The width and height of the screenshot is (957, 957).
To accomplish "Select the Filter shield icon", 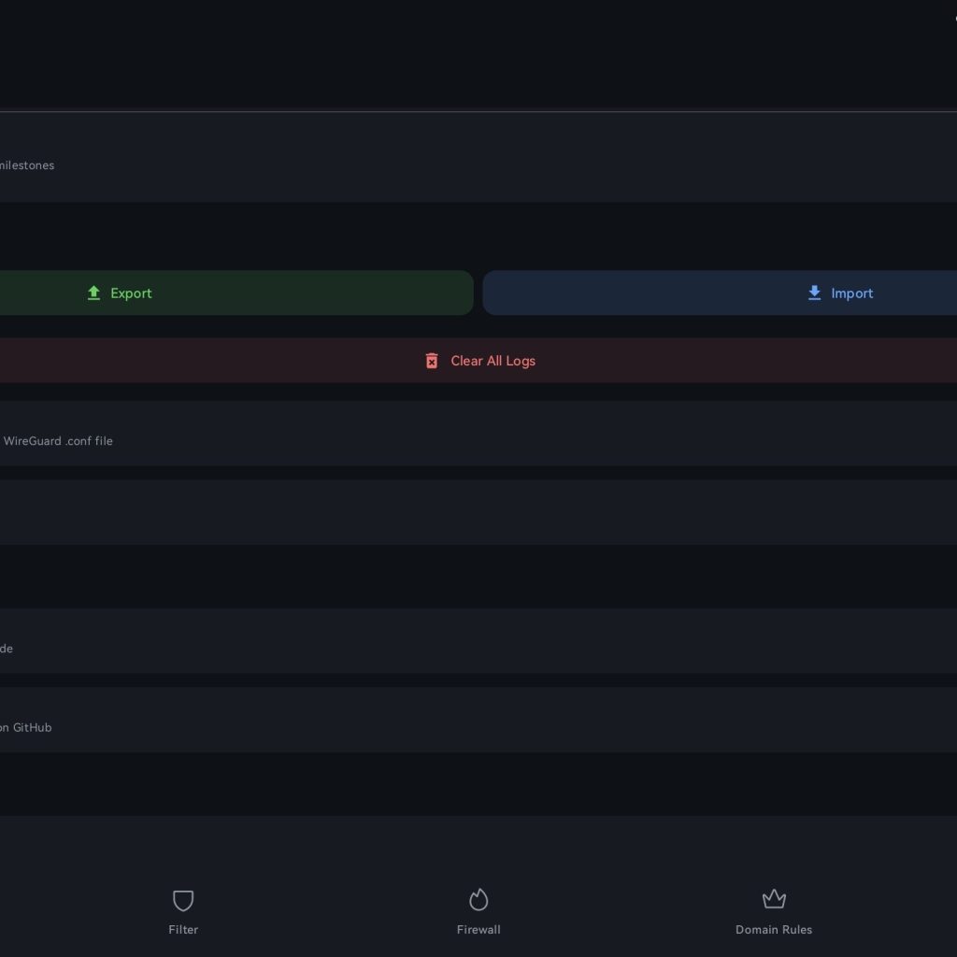I will point(183,900).
